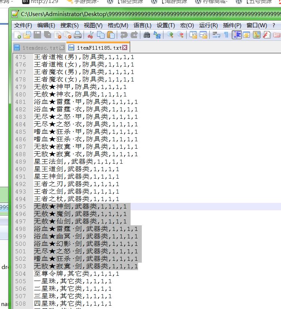Screen dimensions: 281x309
Task: Close the itemFilt185.txt tab
Action: pyautogui.click(x=125, y=48)
